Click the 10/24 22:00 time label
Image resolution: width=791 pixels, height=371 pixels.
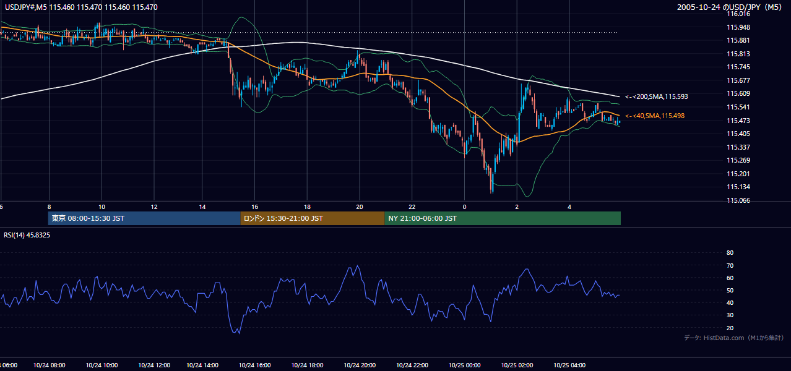pyautogui.click(x=412, y=365)
